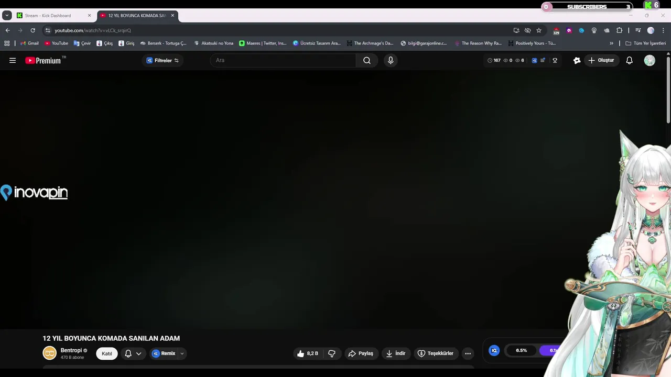This screenshot has height=377, width=671.
Task: Open Tüm Yer İşaretleri folder
Action: (x=645, y=43)
